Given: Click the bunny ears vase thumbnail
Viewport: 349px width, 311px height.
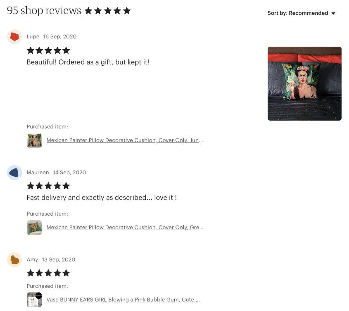Looking at the screenshot, I should pos(34,300).
